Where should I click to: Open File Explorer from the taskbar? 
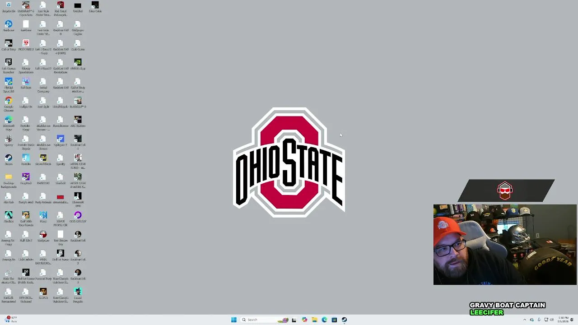314,320
